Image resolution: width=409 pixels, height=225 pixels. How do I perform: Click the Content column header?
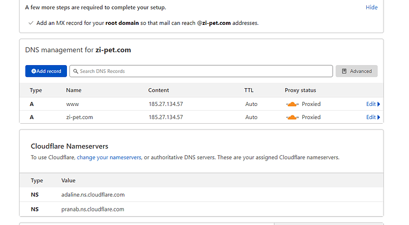click(x=158, y=90)
